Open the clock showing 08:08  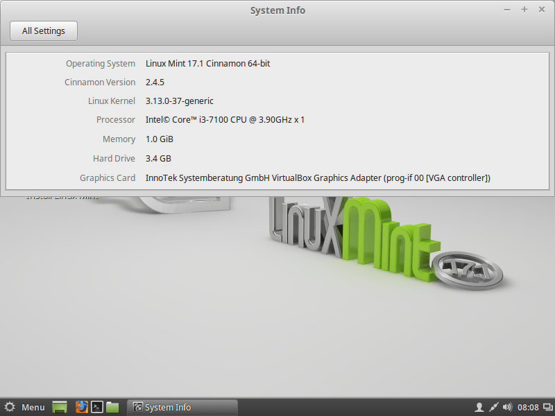[x=528, y=408]
